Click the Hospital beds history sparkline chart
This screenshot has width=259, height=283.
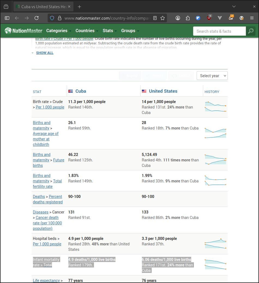click(215, 244)
